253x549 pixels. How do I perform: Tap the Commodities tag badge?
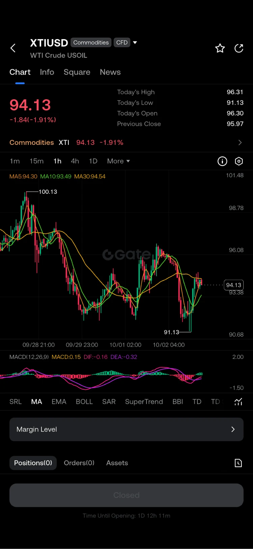point(91,43)
